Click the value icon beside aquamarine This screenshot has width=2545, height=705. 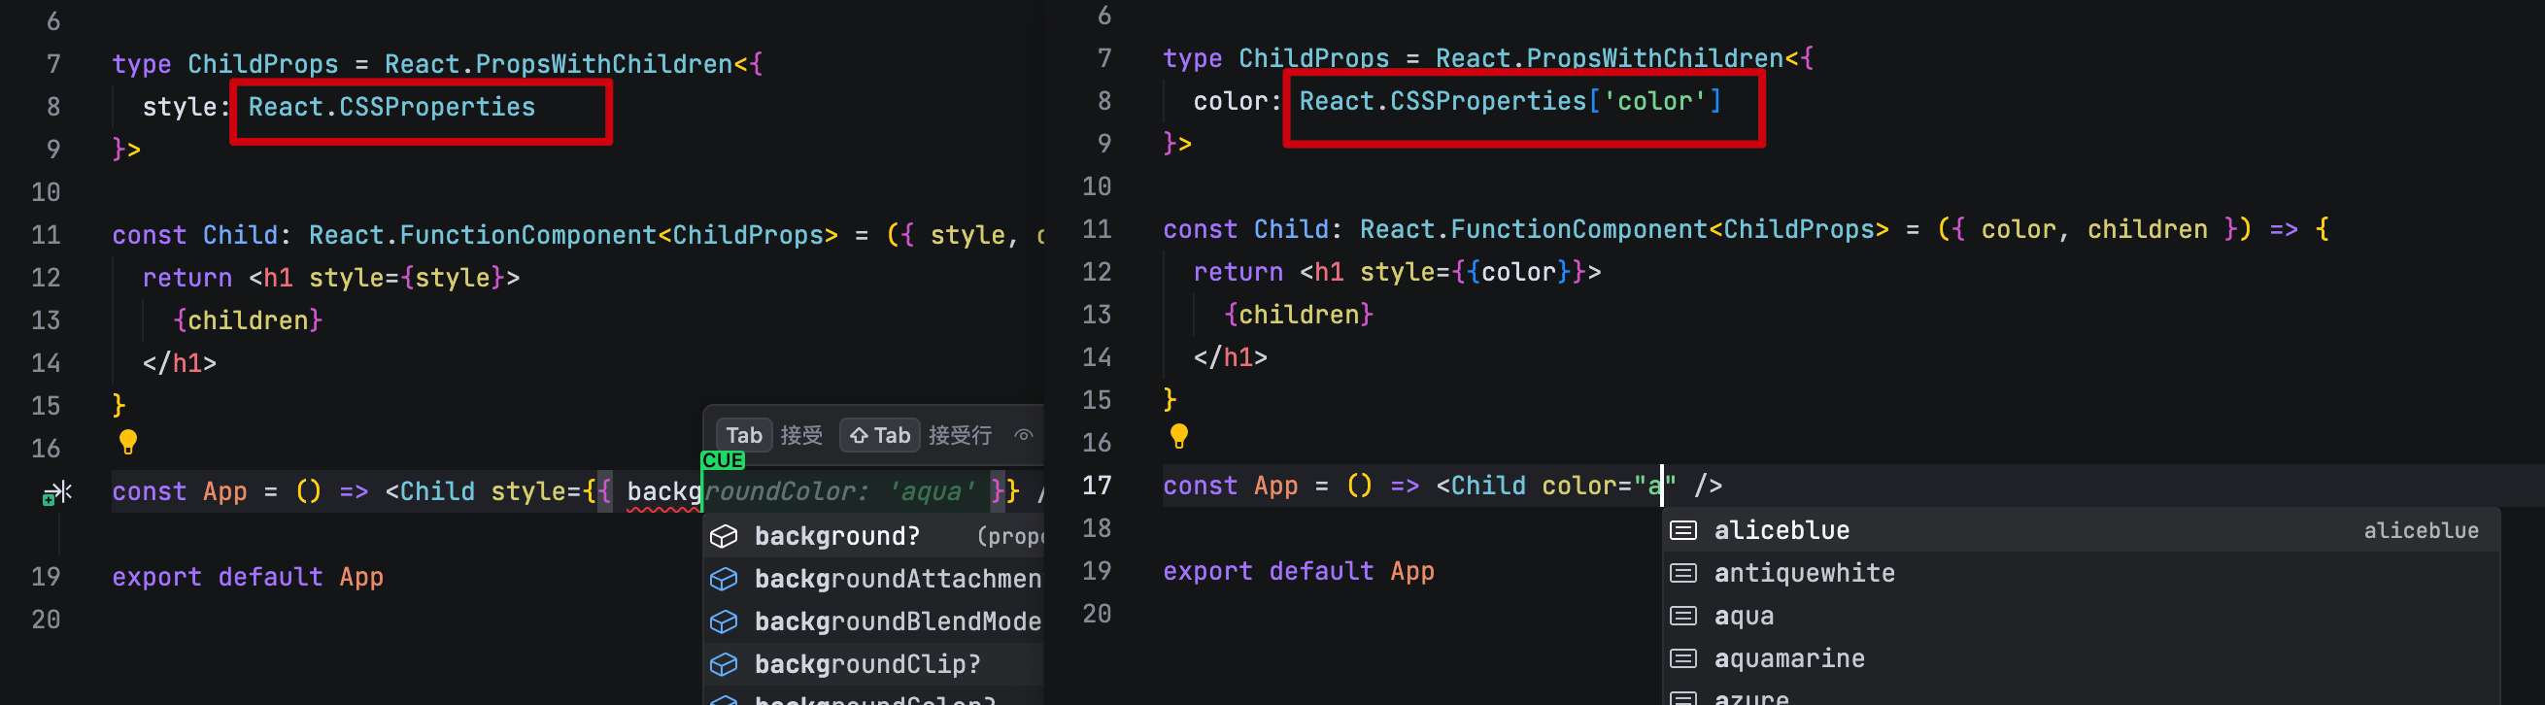coord(1682,657)
